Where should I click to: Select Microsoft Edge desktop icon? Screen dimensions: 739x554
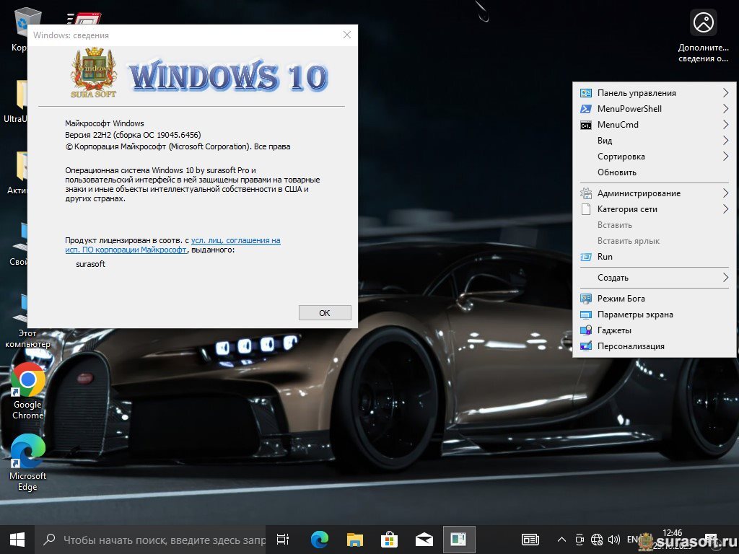pyautogui.click(x=27, y=453)
